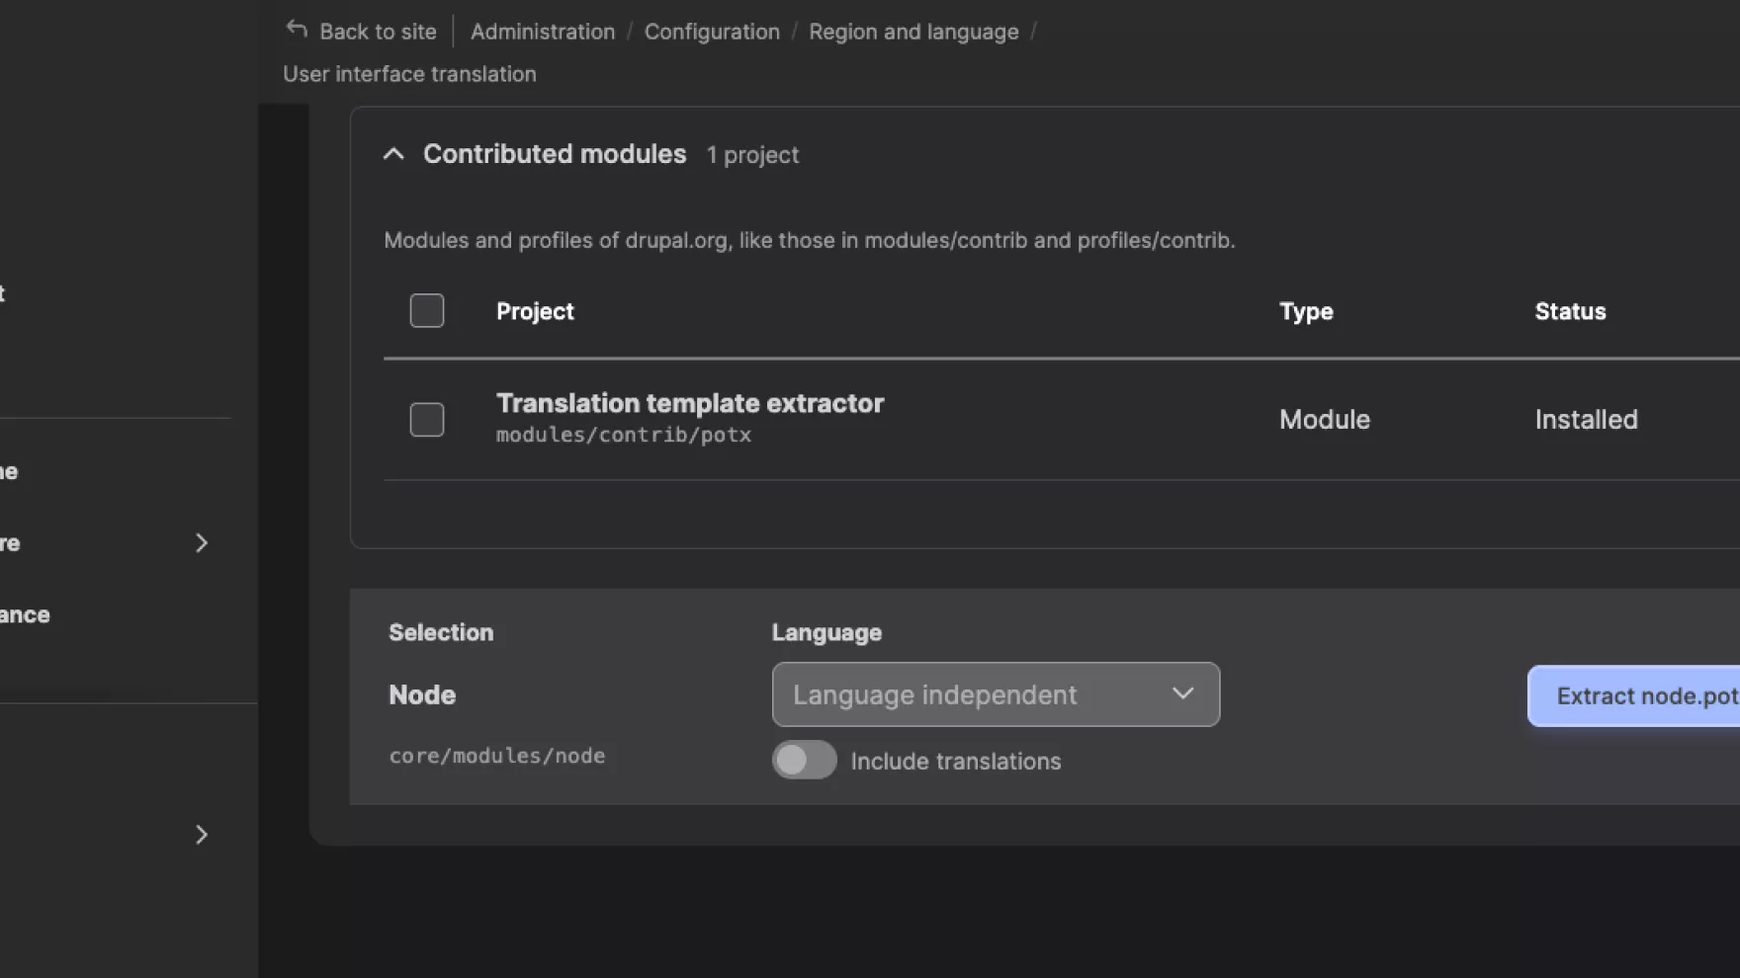Click the sidebar item ending in 'ne'

tap(9, 471)
